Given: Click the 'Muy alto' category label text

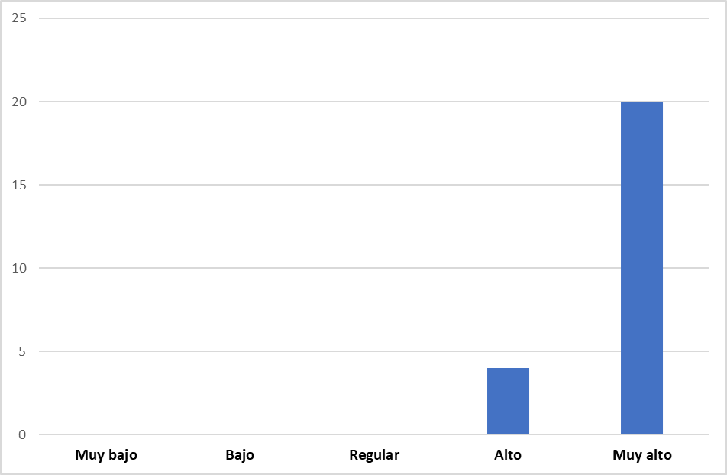Looking at the screenshot, I should tap(641, 455).
